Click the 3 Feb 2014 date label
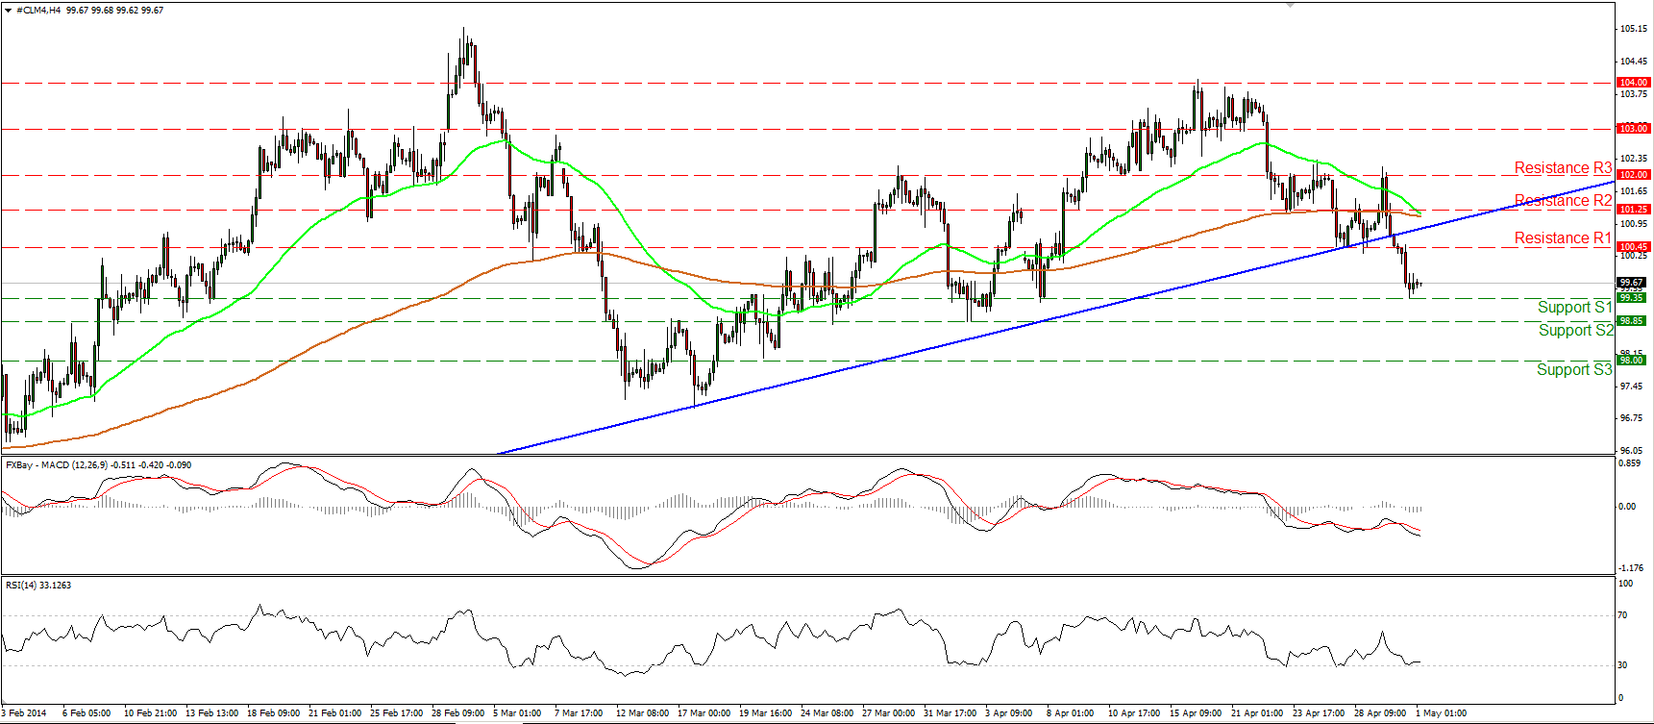 tap(25, 713)
